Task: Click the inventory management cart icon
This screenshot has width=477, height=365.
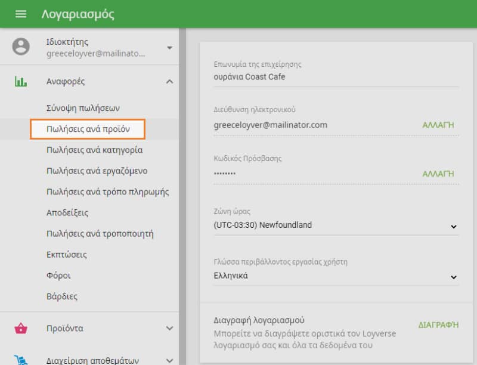Action: (21, 360)
